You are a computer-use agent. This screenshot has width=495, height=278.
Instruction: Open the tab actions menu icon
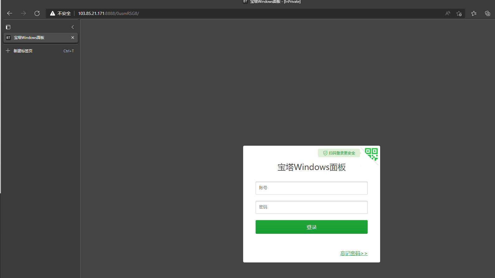8,27
